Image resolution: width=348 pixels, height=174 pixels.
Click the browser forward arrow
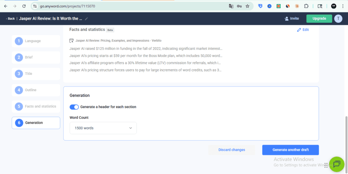(15, 6)
